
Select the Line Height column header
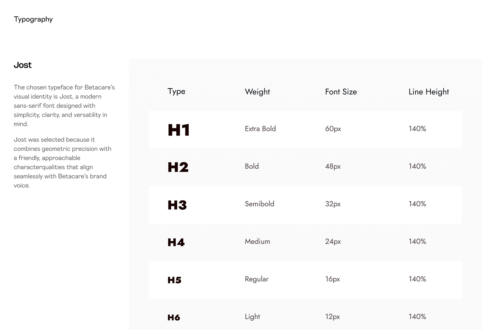coord(429,92)
